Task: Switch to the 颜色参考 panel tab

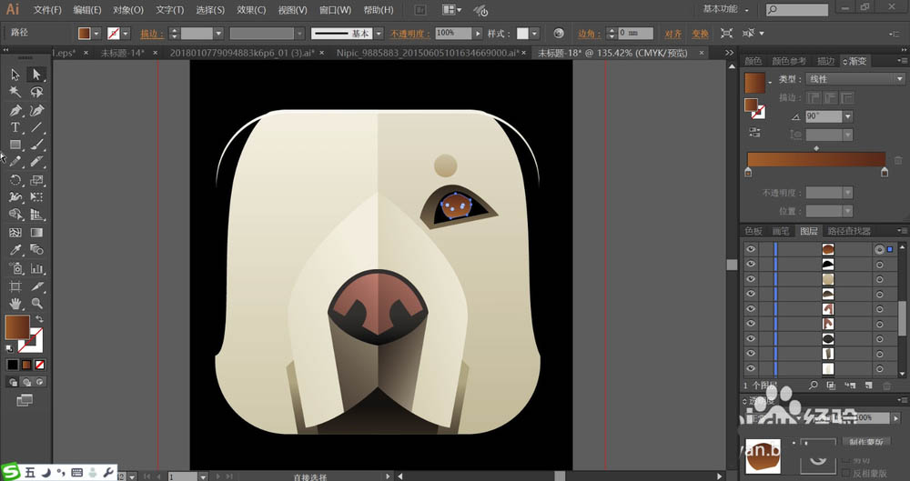Action: click(789, 61)
